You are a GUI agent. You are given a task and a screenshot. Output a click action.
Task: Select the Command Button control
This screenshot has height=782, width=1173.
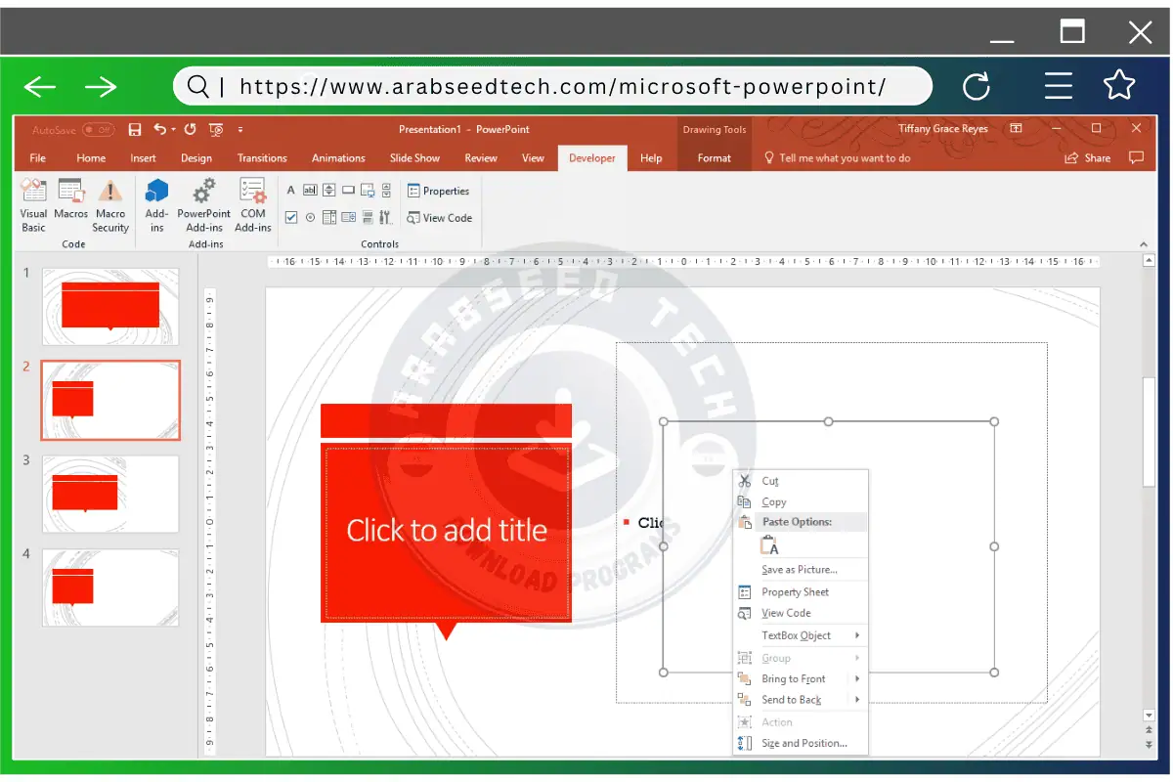pyautogui.click(x=348, y=190)
